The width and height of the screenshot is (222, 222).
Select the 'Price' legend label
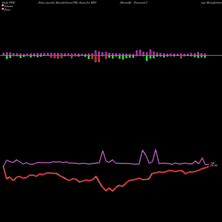tap(7, 10)
